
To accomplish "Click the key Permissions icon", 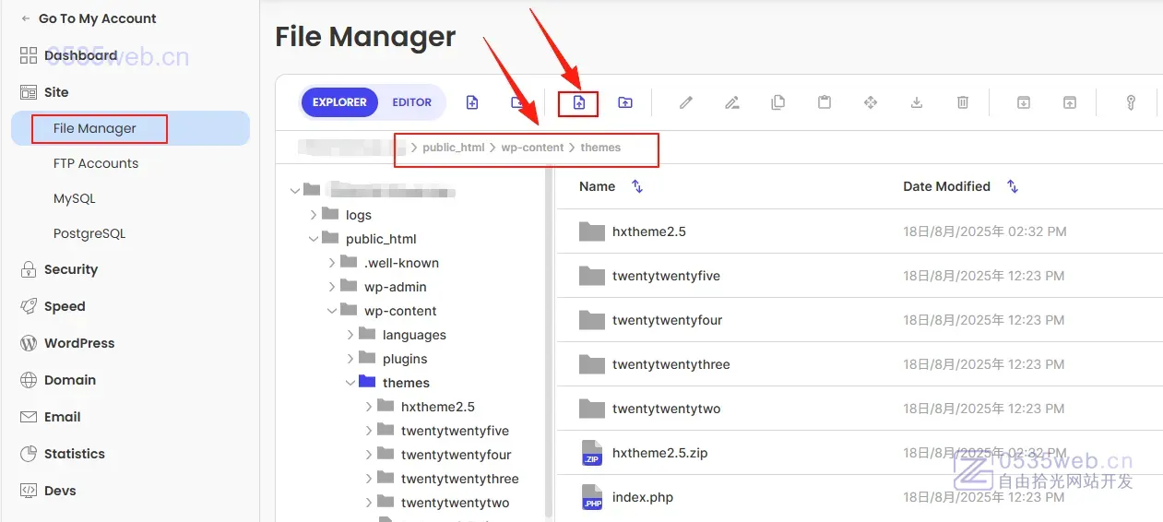I will click(x=1131, y=102).
